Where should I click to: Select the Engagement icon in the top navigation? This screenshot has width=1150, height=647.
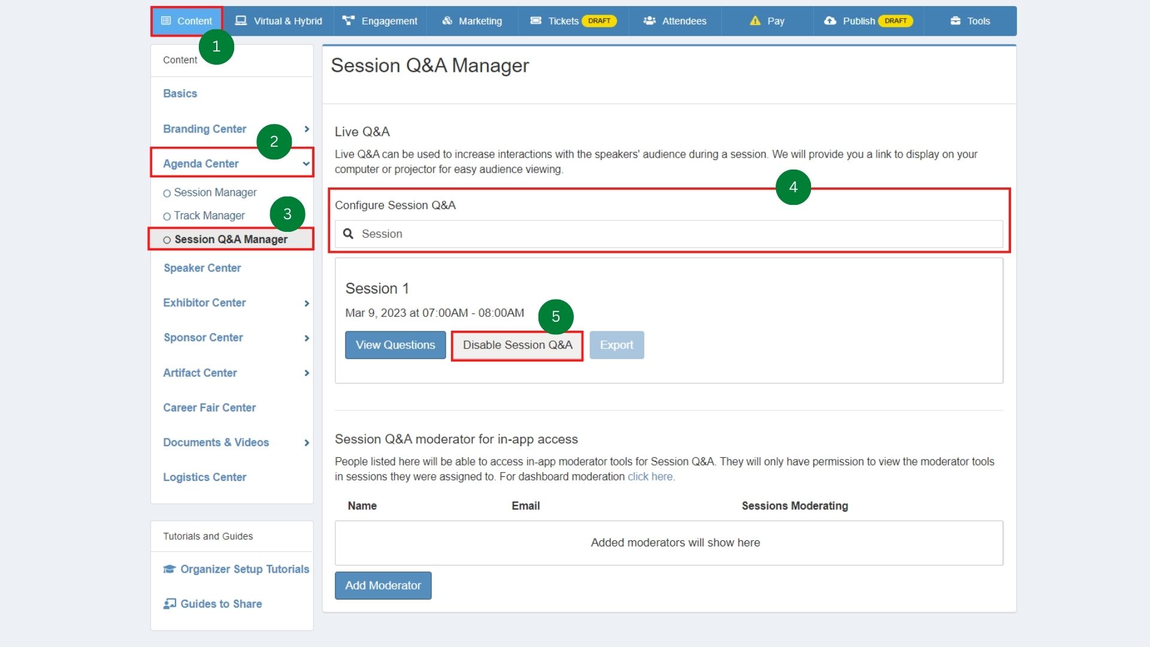click(349, 20)
